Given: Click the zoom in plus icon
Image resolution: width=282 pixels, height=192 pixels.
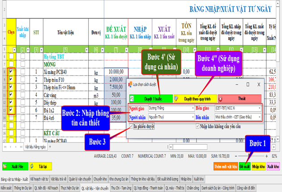Looking at the screenshot, I should click(x=267, y=157).
